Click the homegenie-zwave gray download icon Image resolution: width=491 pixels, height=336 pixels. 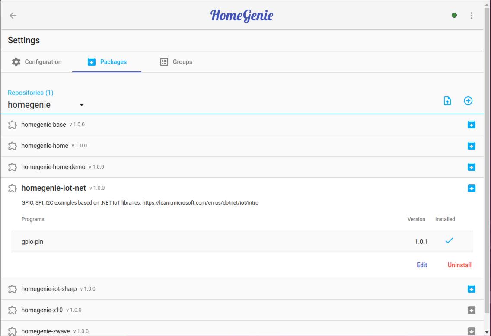pyautogui.click(x=471, y=331)
